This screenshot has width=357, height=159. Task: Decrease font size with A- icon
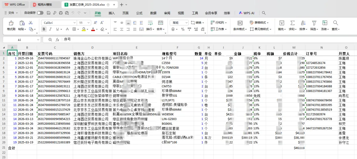pos(102,23)
